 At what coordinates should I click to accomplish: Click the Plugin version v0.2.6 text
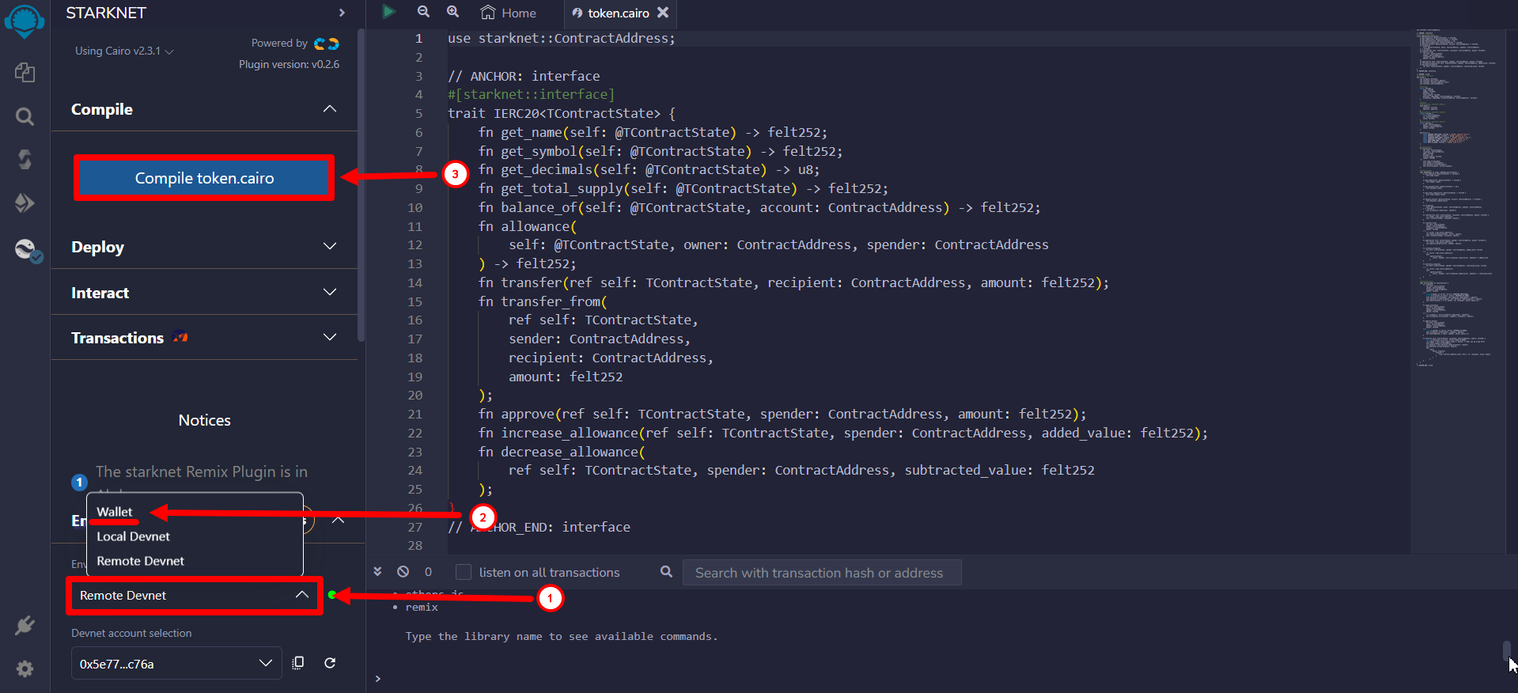[290, 64]
